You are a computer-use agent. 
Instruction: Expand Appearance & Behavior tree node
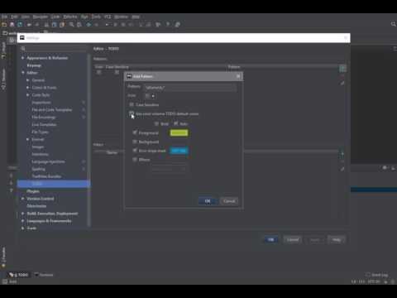[x=23, y=58]
